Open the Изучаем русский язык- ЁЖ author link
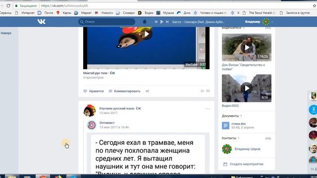The height and width of the screenshot is (178, 317). point(120,108)
